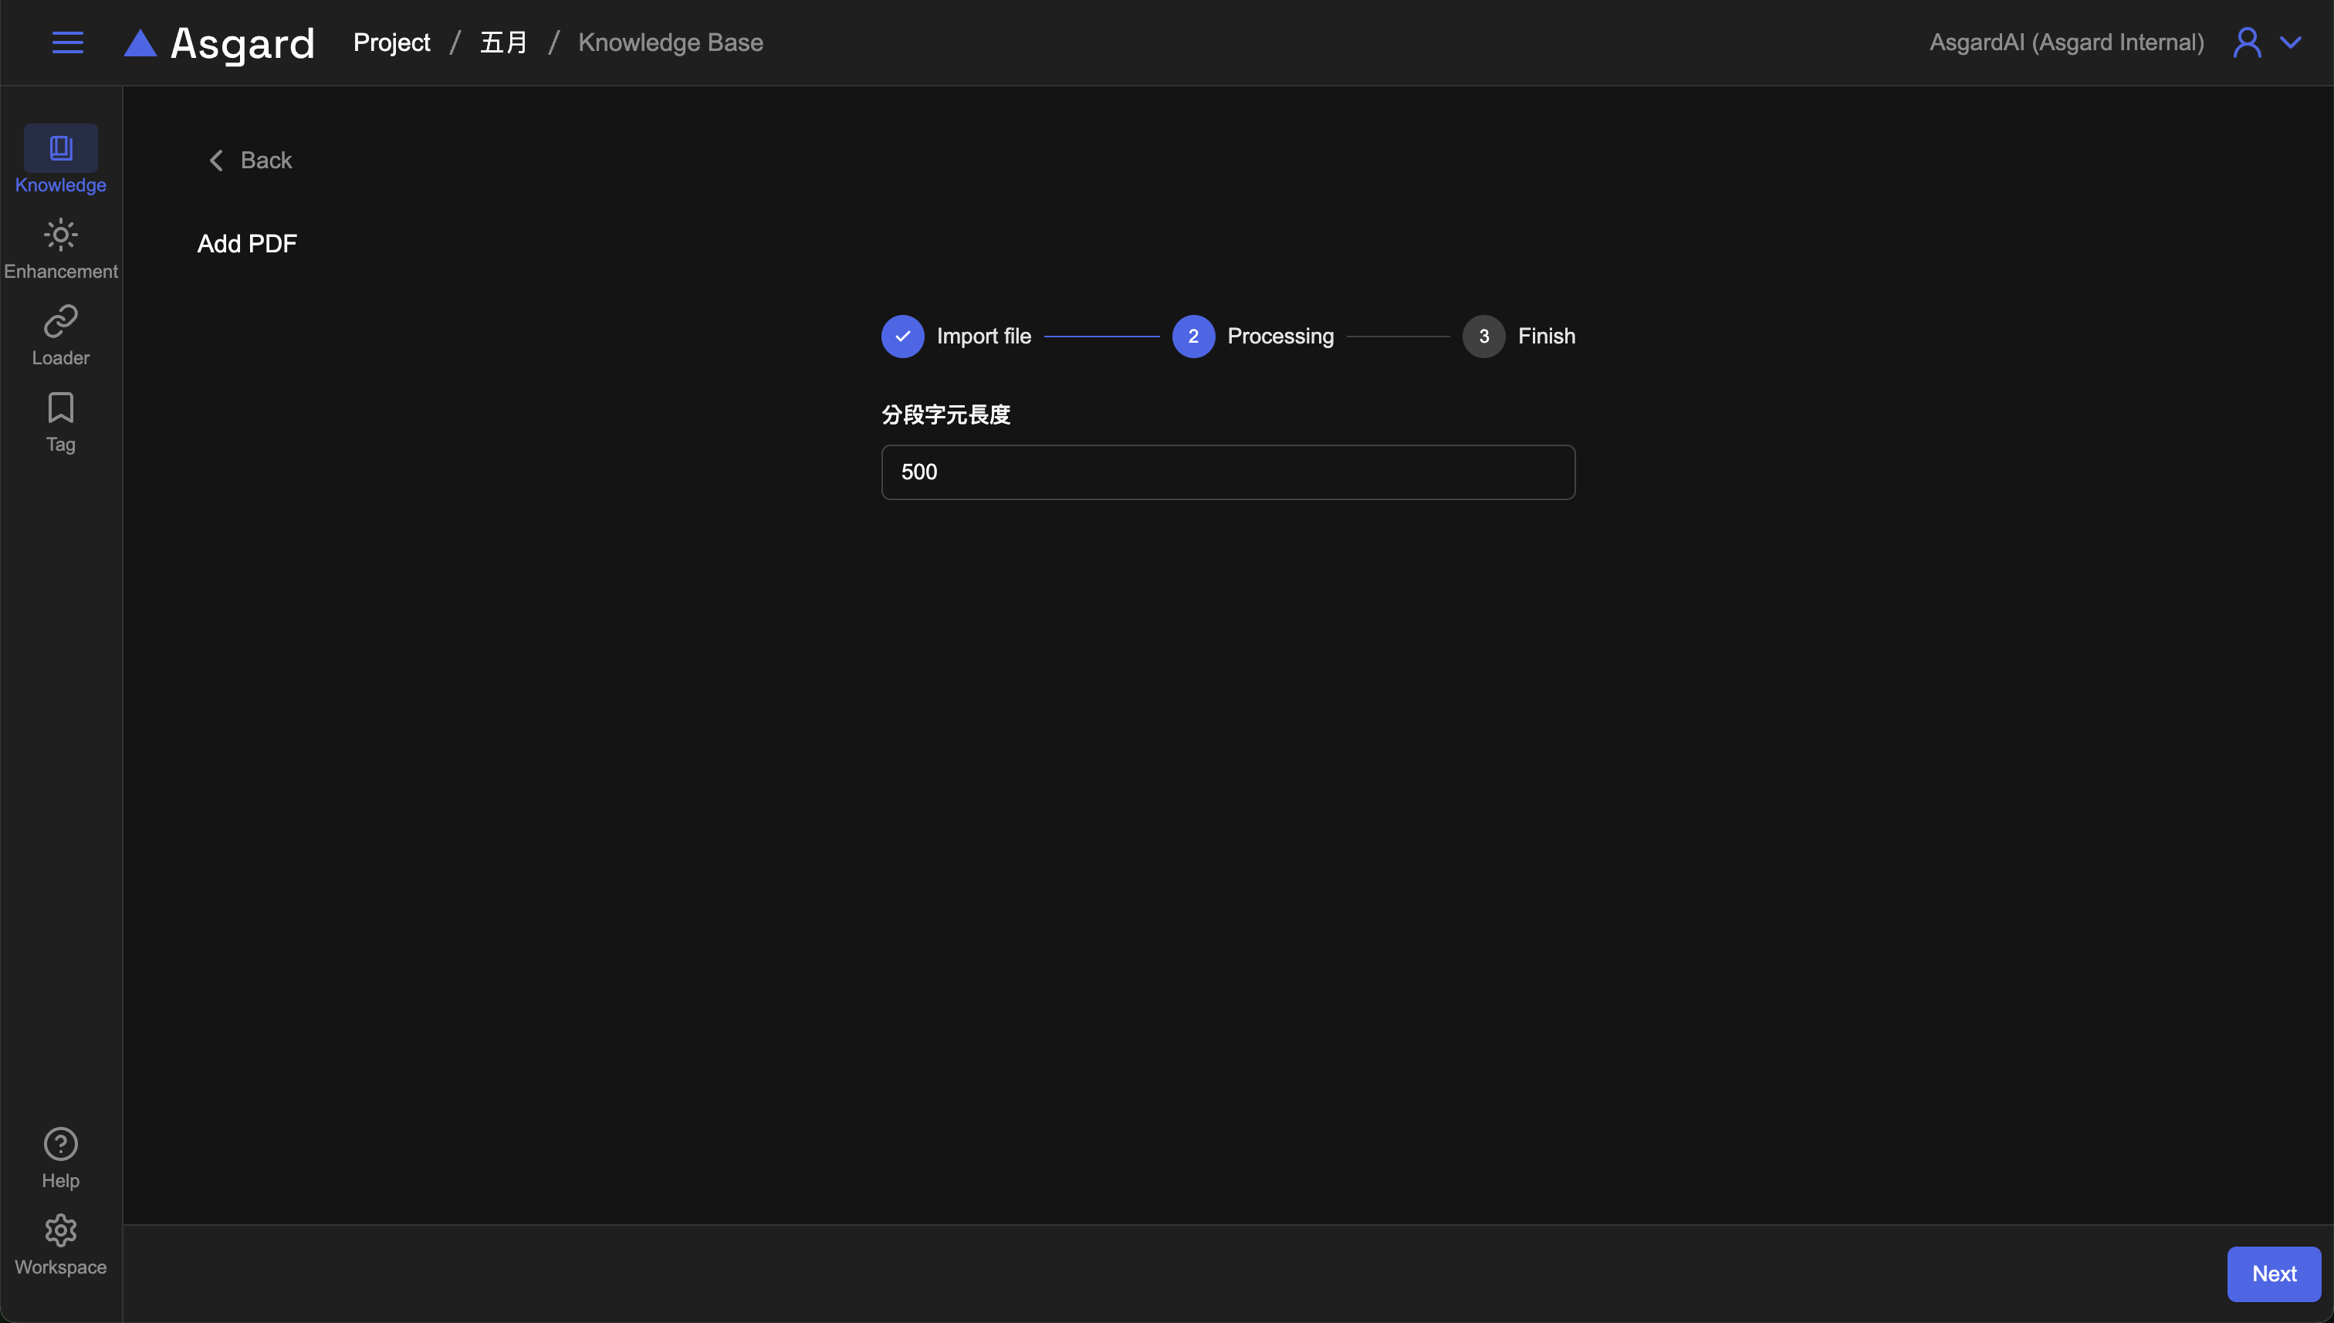Go back using the Back chevron

click(x=216, y=161)
